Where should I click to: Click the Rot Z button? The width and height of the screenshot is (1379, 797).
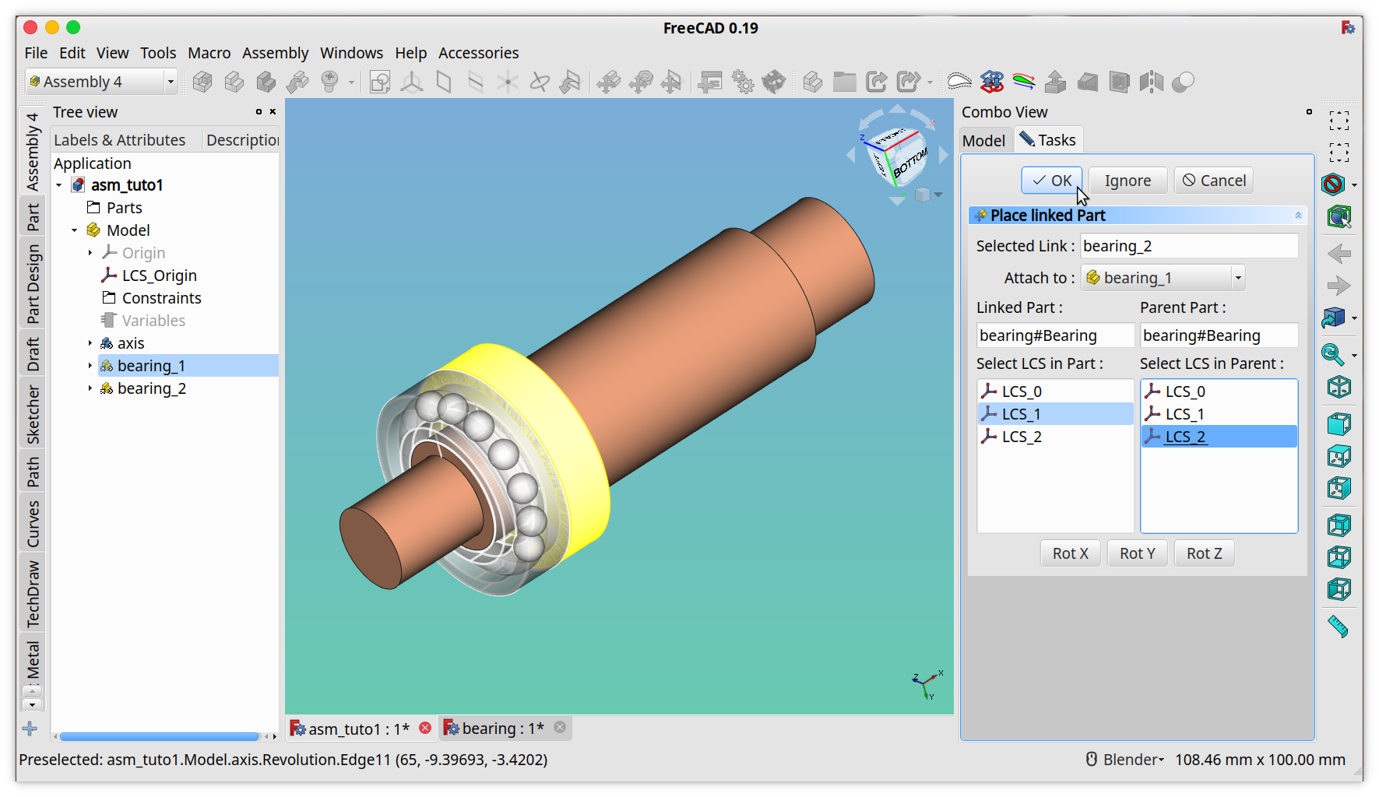(1205, 553)
